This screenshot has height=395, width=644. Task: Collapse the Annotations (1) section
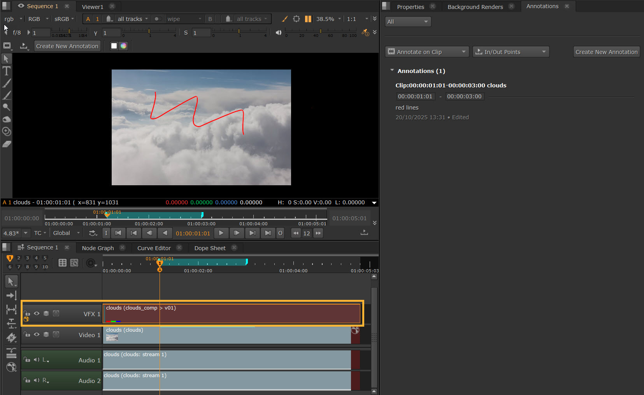(x=392, y=71)
